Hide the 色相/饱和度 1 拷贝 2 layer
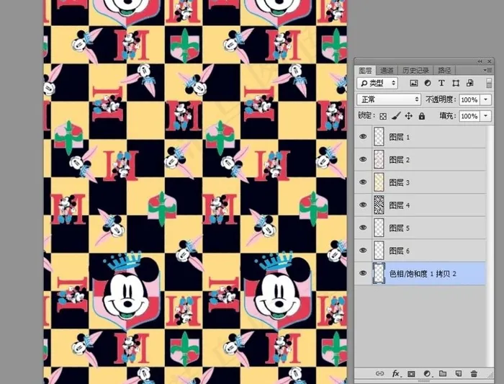The image size is (504, 384). click(x=363, y=273)
